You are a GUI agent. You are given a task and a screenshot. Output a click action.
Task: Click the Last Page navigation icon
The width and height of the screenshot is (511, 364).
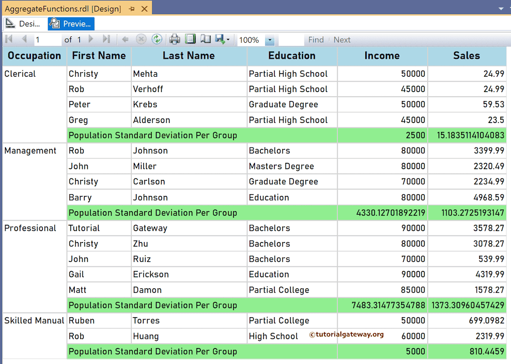[106, 39]
